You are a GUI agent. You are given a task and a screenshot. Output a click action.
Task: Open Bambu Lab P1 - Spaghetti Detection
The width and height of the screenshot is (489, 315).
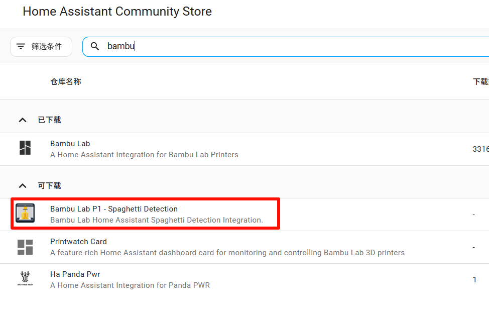(x=114, y=209)
